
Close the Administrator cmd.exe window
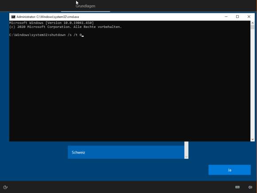(249, 16)
